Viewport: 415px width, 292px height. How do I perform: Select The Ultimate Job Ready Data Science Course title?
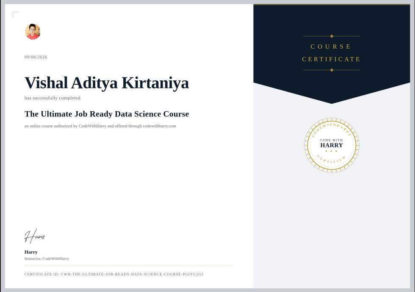(x=107, y=114)
